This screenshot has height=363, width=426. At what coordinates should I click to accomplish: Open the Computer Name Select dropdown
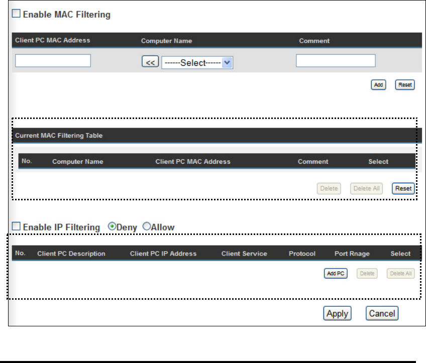point(197,63)
